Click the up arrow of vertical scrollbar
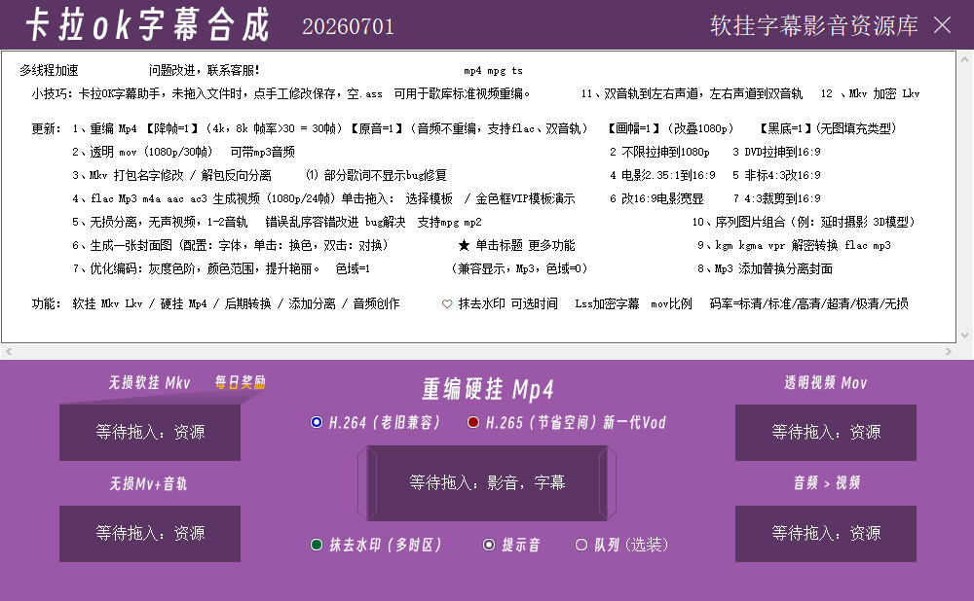The width and height of the screenshot is (974, 601). (x=964, y=59)
